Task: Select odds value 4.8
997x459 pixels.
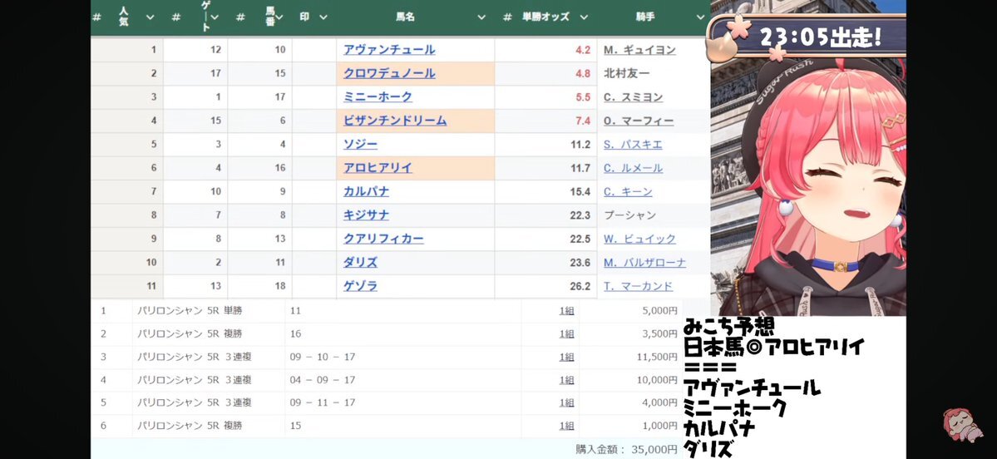Action: pyautogui.click(x=583, y=73)
